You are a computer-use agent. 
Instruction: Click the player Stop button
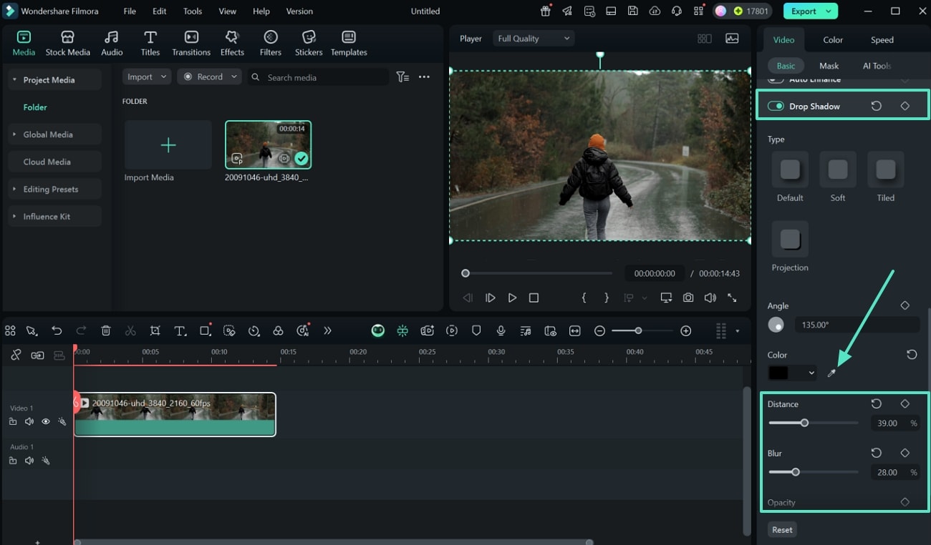point(534,298)
